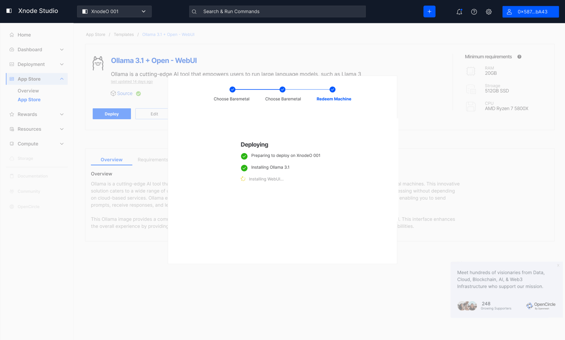Image resolution: width=565 pixels, height=340 pixels.
Task: Click the Home icon in sidebar
Action: tap(12, 35)
